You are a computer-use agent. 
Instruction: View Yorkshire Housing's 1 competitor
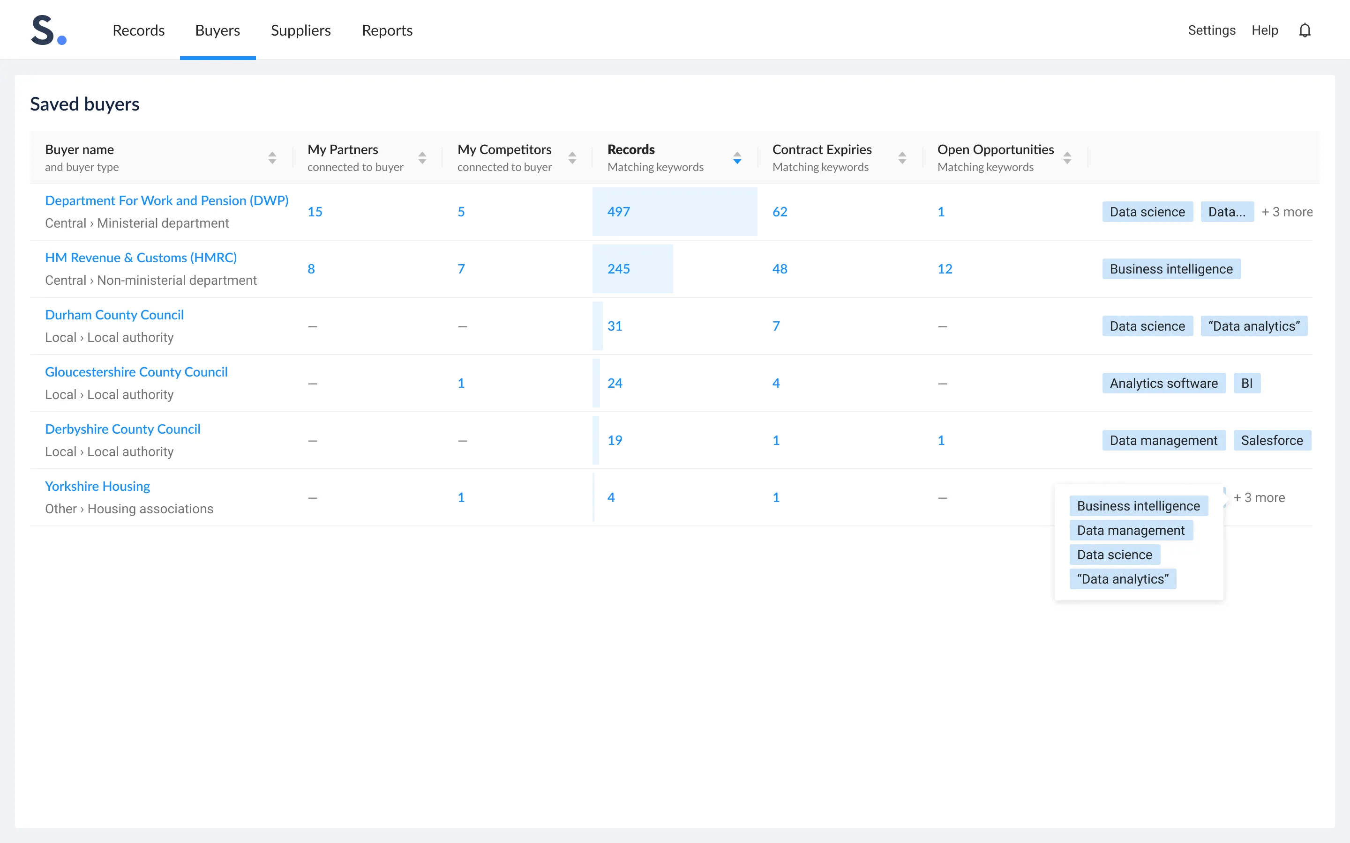461,497
